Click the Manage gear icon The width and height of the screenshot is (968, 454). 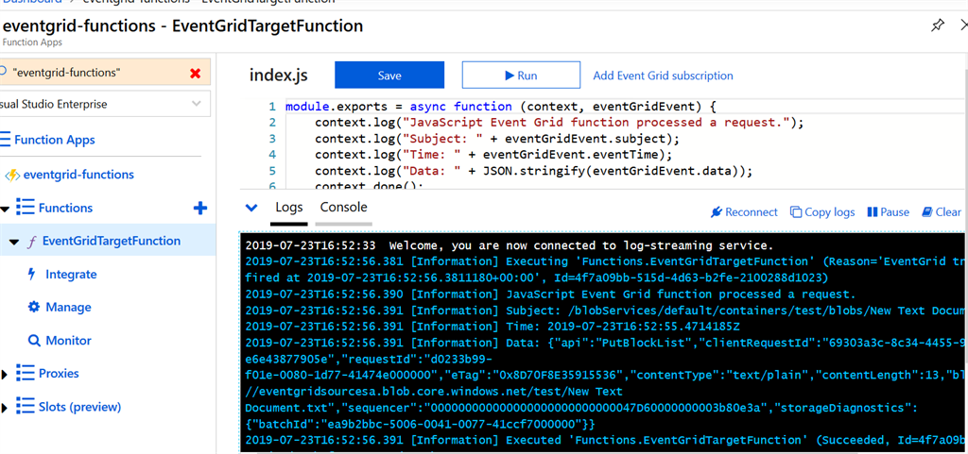click(33, 307)
